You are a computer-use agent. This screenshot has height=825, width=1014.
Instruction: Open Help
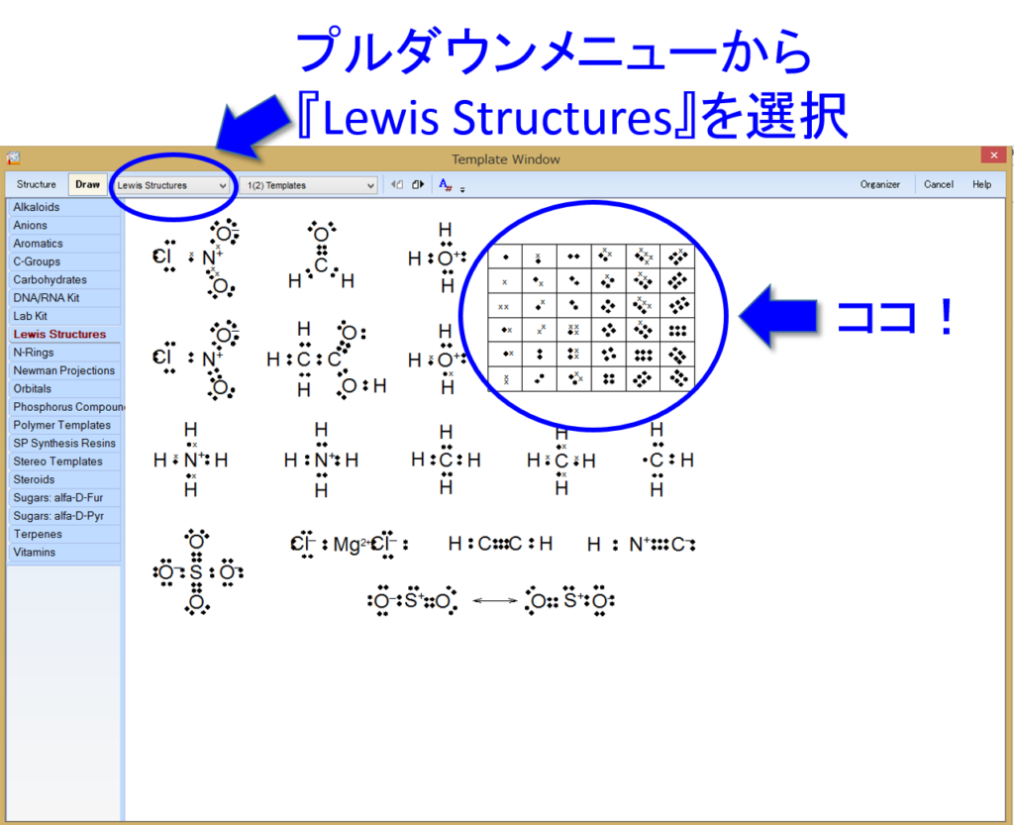[983, 184]
